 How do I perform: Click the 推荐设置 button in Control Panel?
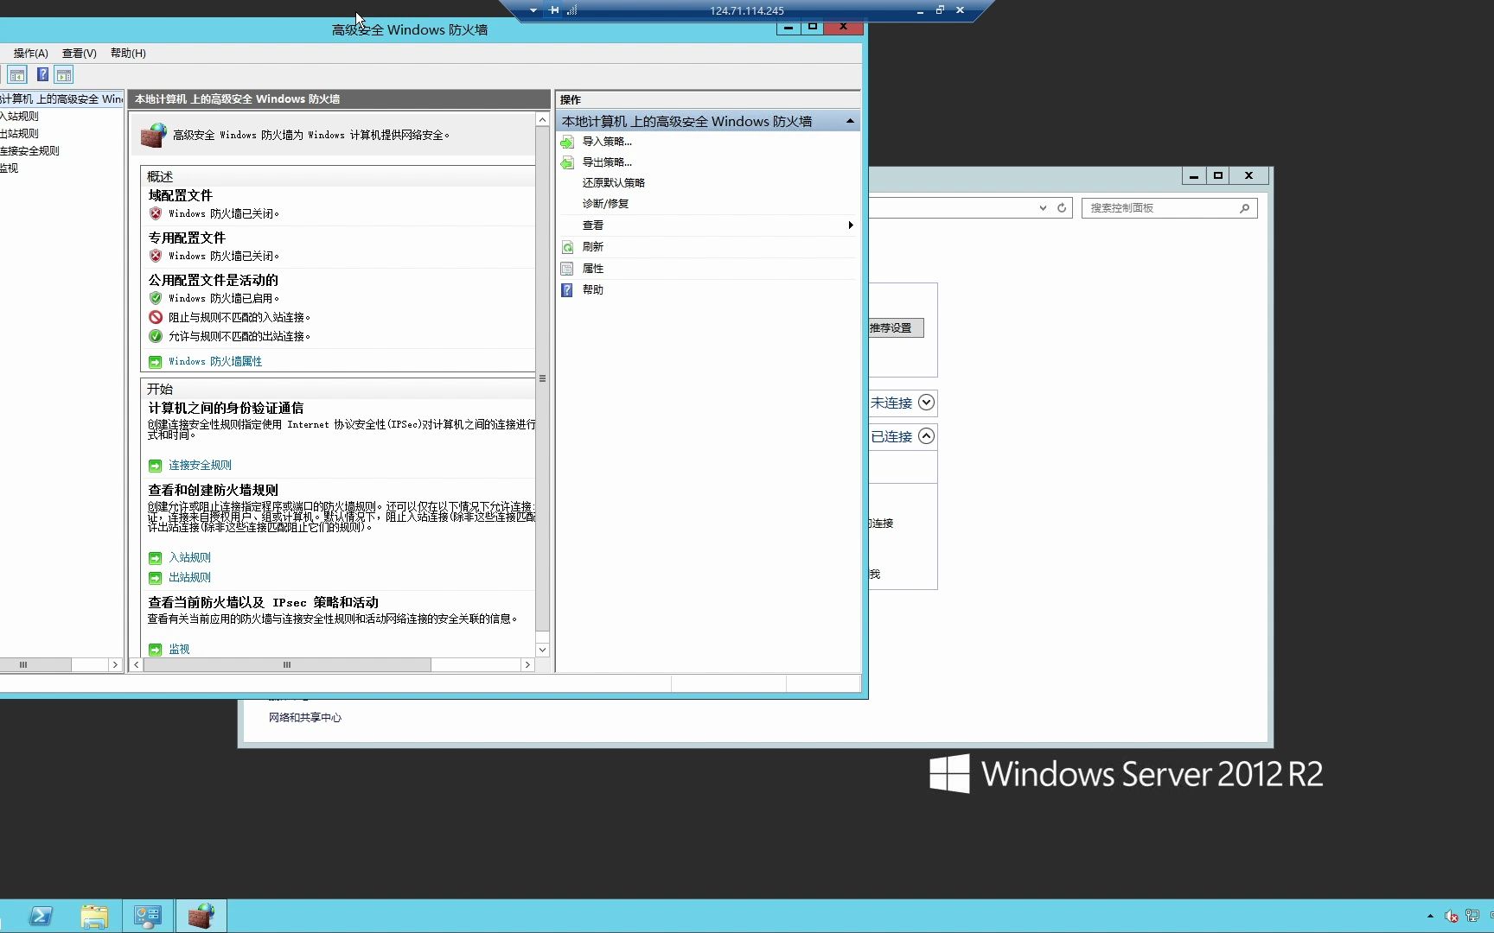[x=896, y=328]
